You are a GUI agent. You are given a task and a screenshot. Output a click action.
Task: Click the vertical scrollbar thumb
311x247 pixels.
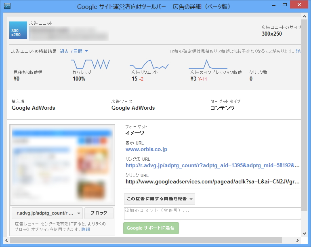304,115
